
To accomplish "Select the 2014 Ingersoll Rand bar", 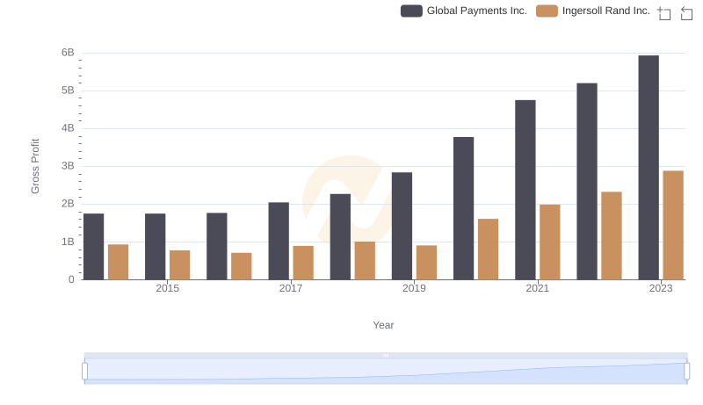I will [x=119, y=262].
